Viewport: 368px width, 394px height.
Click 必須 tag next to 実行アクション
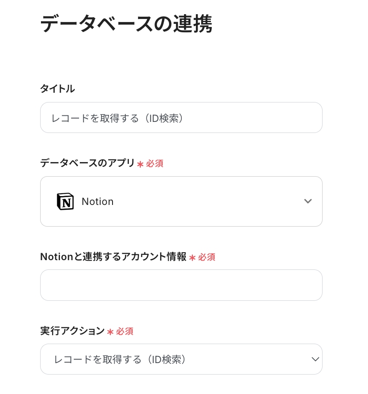pyautogui.click(x=125, y=331)
